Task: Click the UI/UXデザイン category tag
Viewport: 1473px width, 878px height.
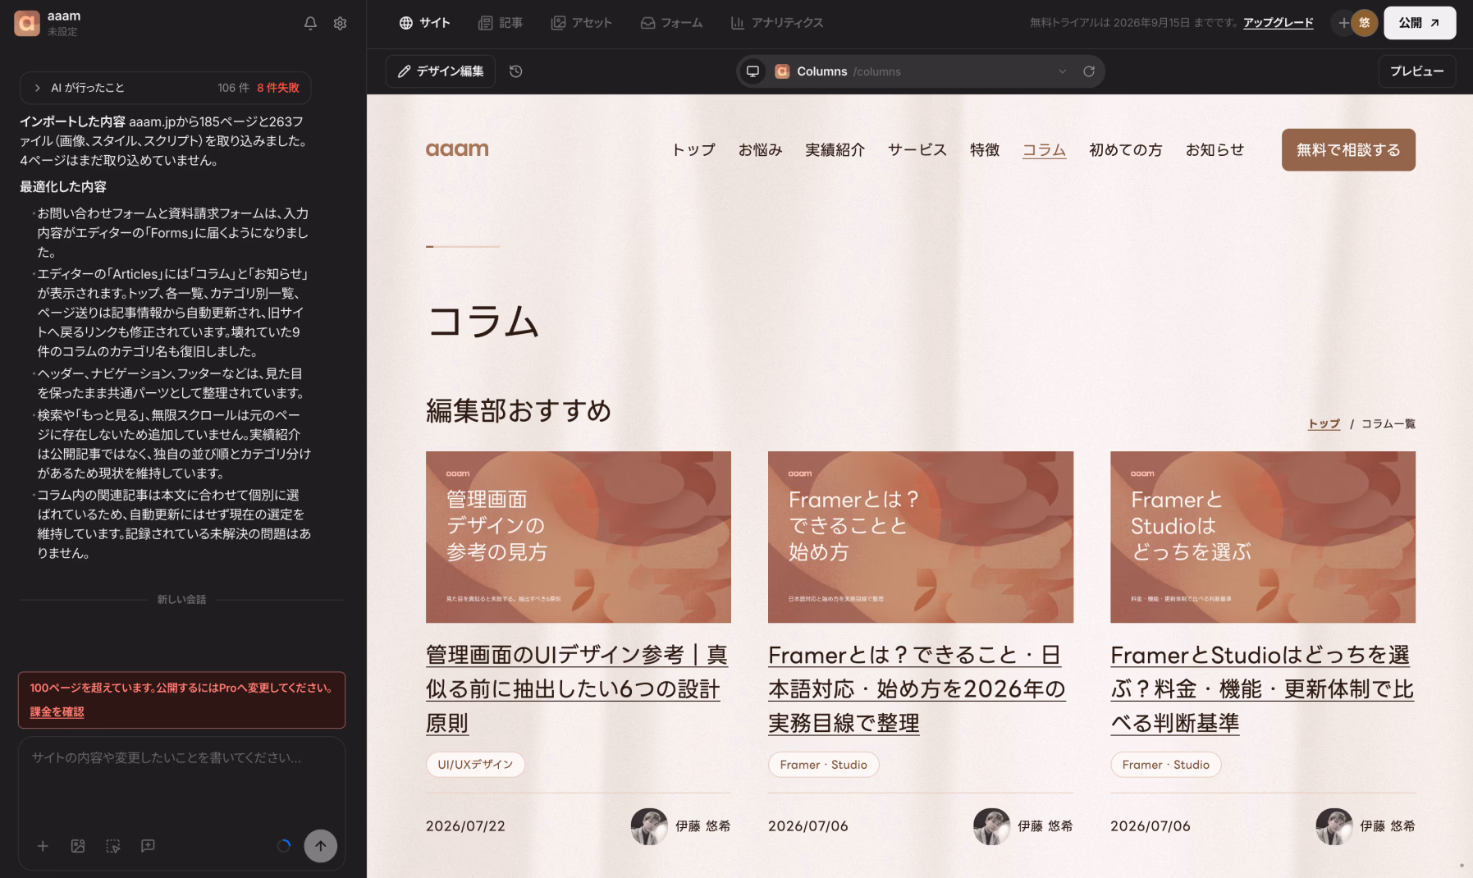Action: 475,764
